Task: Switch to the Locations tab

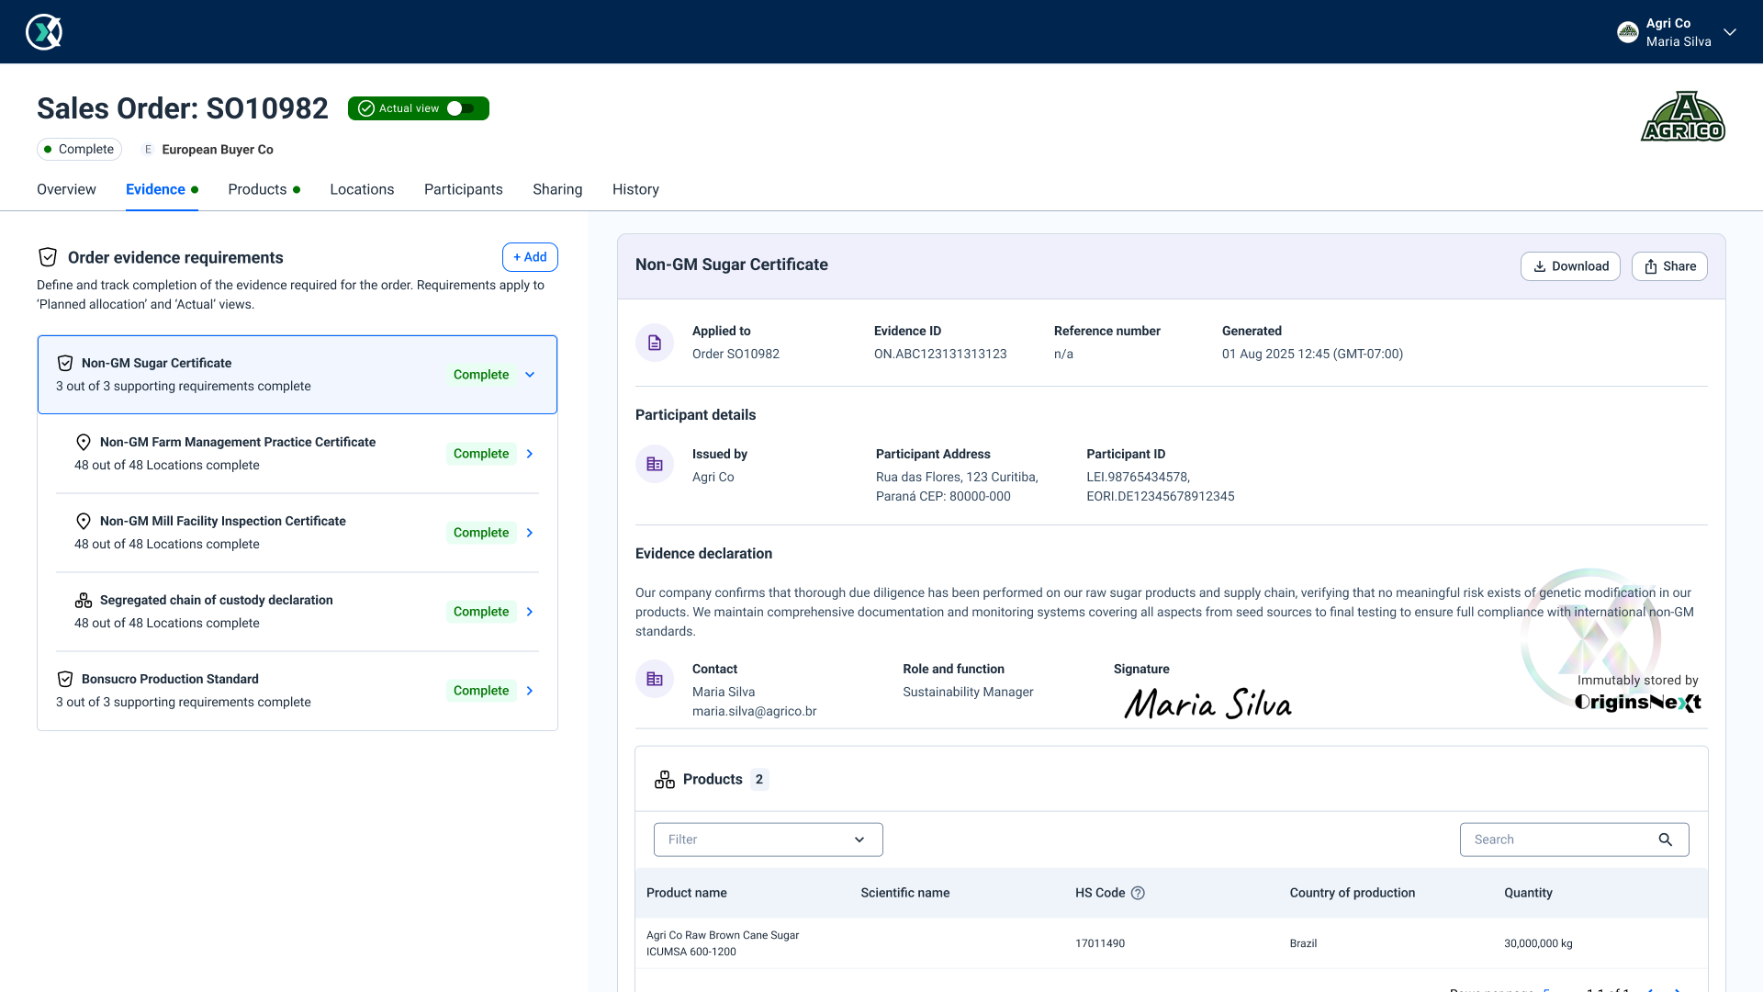Action: coord(362,189)
